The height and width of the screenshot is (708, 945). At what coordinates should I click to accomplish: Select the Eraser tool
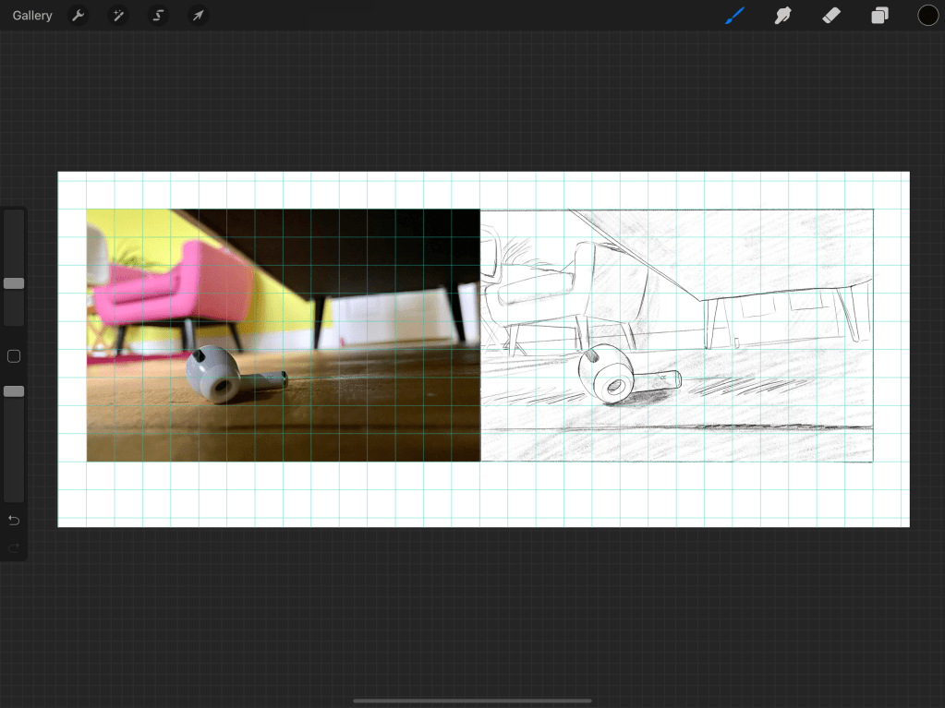point(831,16)
